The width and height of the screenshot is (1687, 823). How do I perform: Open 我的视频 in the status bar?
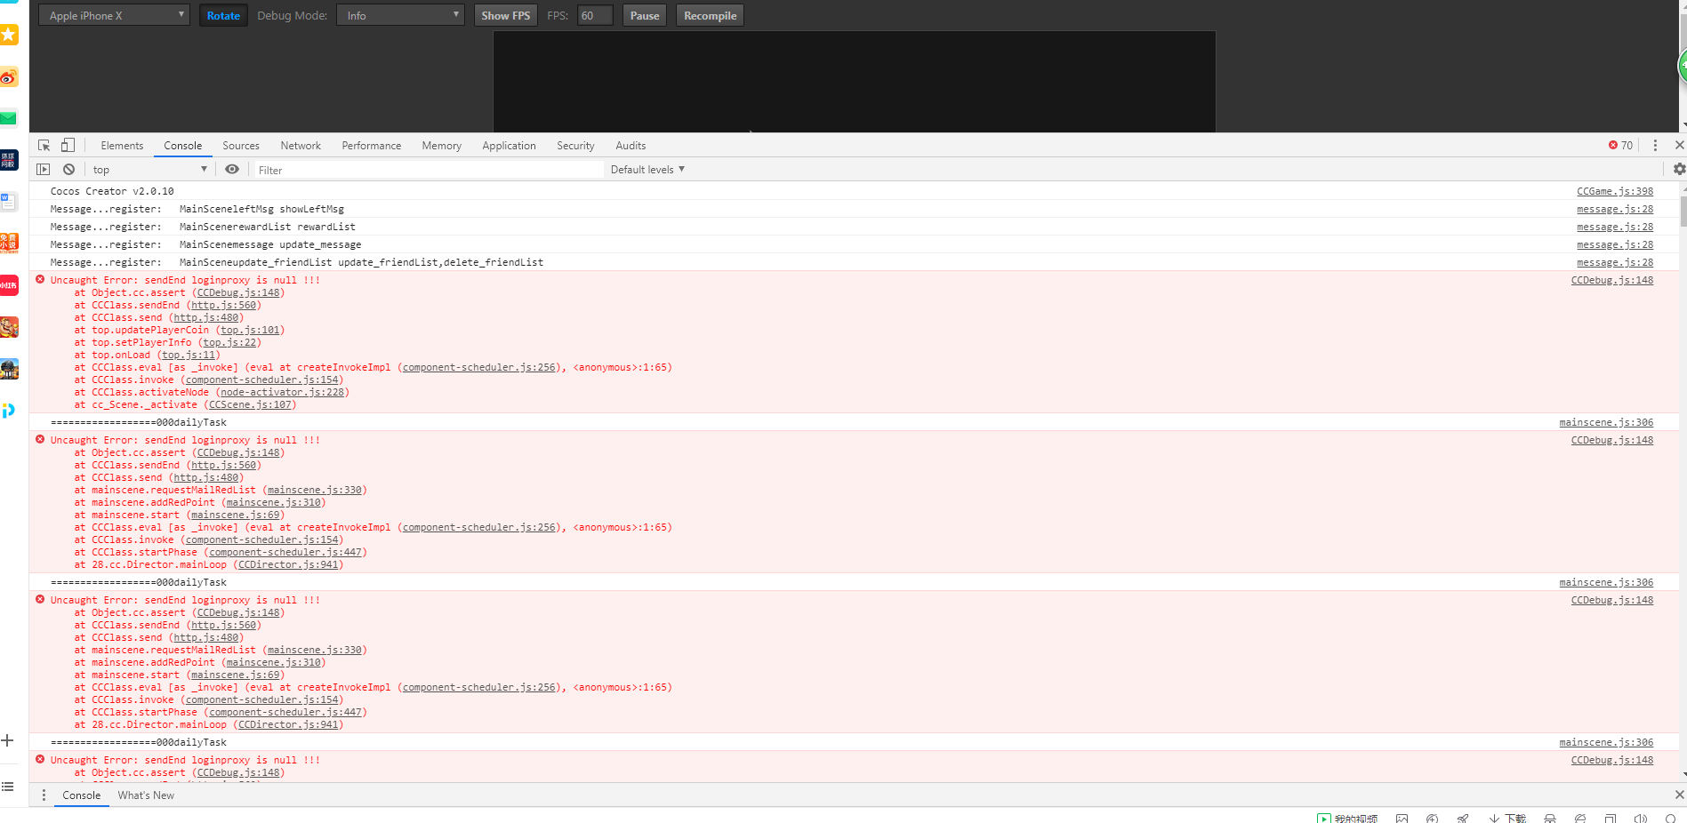pos(1348,818)
